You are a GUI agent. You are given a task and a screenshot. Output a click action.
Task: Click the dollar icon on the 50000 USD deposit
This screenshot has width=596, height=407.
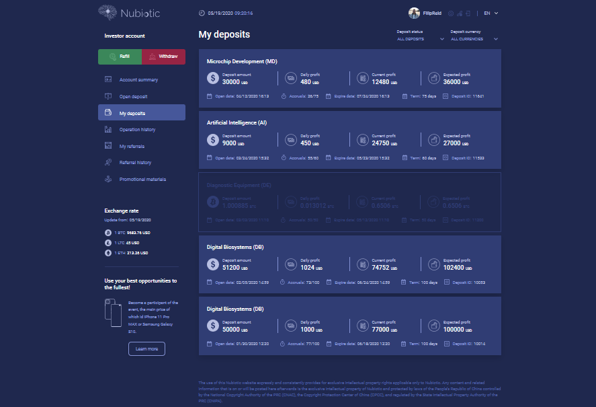click(x=213, y=326)
